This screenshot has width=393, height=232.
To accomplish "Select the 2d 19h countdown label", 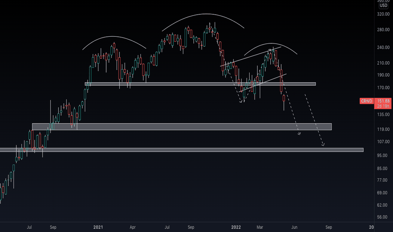I will (383, 106).
